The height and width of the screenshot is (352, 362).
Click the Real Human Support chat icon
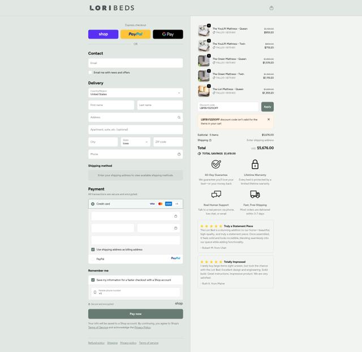click(x=216, y=194)
